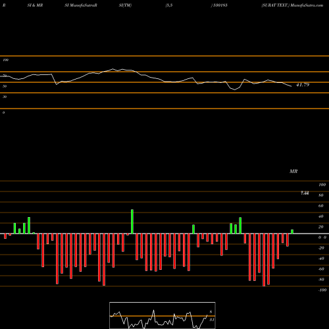Click the 100 label on the MR axis

322,185
